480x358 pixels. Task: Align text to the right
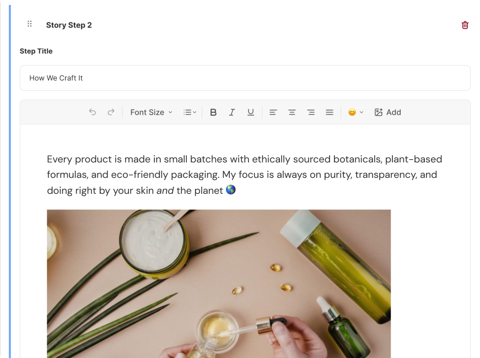311,112
